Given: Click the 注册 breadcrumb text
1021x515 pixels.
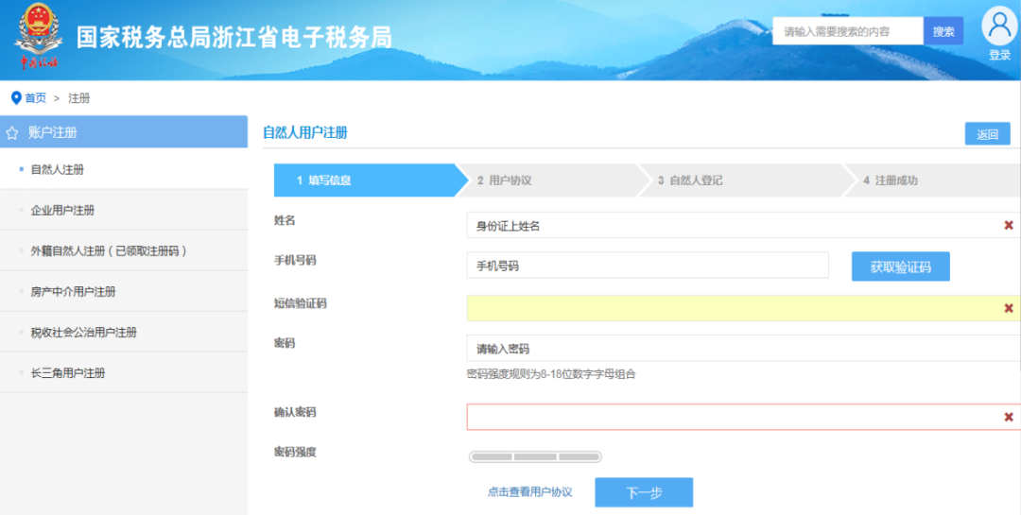Looking at the screenshot, I should [x=78, y=98].
